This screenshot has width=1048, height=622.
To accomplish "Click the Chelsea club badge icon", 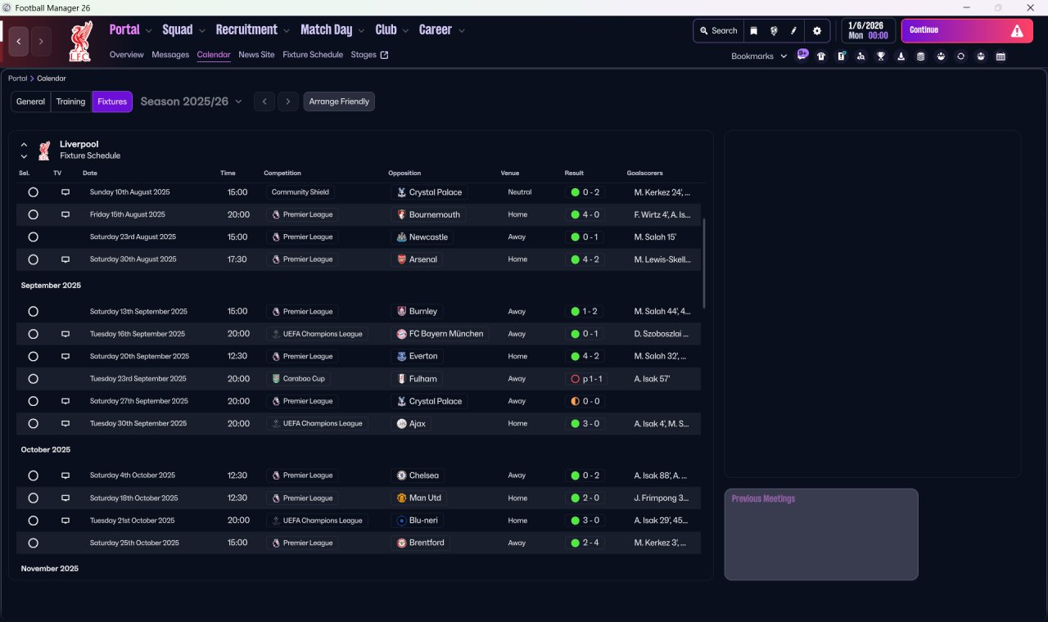I will pos(401,476).
